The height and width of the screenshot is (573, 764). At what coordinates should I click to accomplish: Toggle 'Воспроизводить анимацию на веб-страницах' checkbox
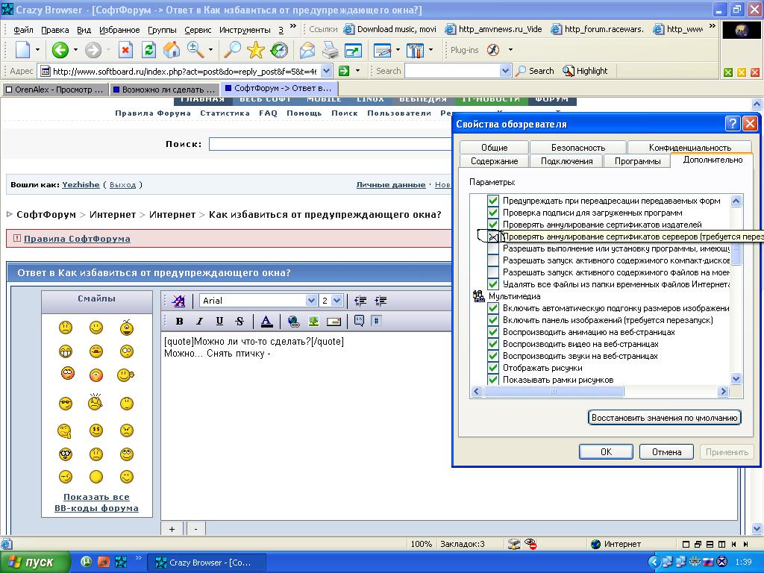pyautogui.click(x=493, y=332)
